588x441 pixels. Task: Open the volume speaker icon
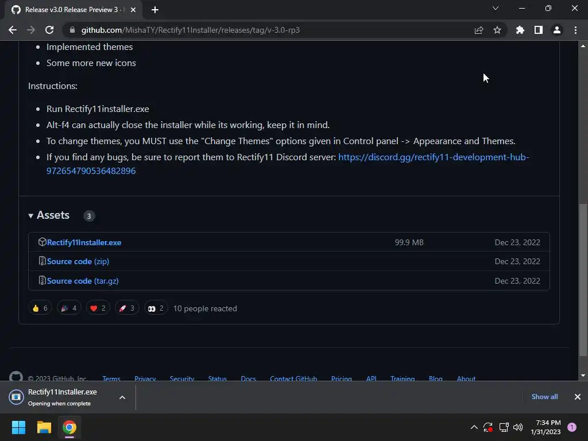[x=518, y=427]
